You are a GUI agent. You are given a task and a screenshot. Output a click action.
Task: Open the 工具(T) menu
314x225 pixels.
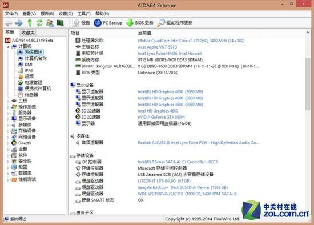[x=84, y=14]
